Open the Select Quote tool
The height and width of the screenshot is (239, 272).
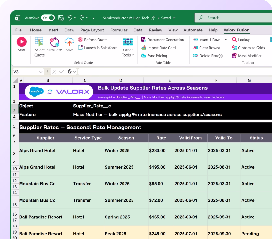[x=39, y=47]
